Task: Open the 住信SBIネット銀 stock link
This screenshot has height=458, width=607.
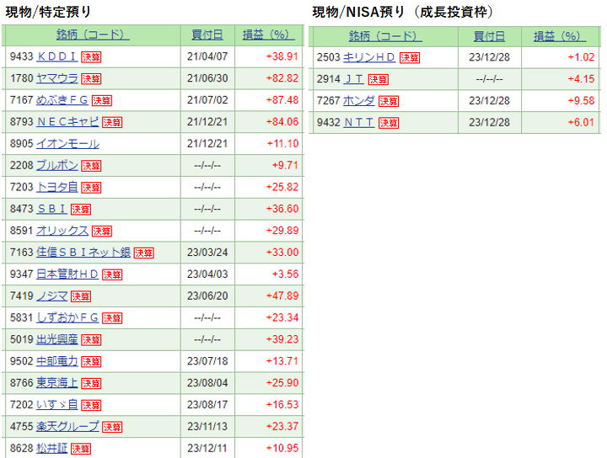Action: pos(83,252)
